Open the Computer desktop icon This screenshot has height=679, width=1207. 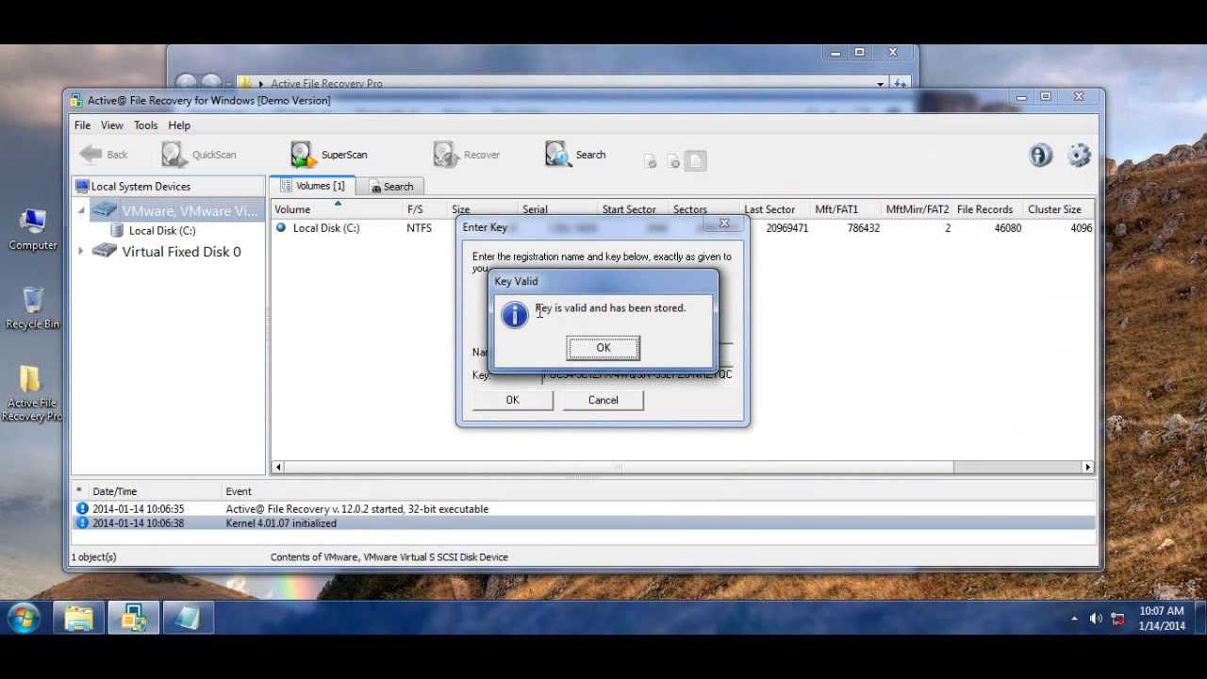coord(33,230)
